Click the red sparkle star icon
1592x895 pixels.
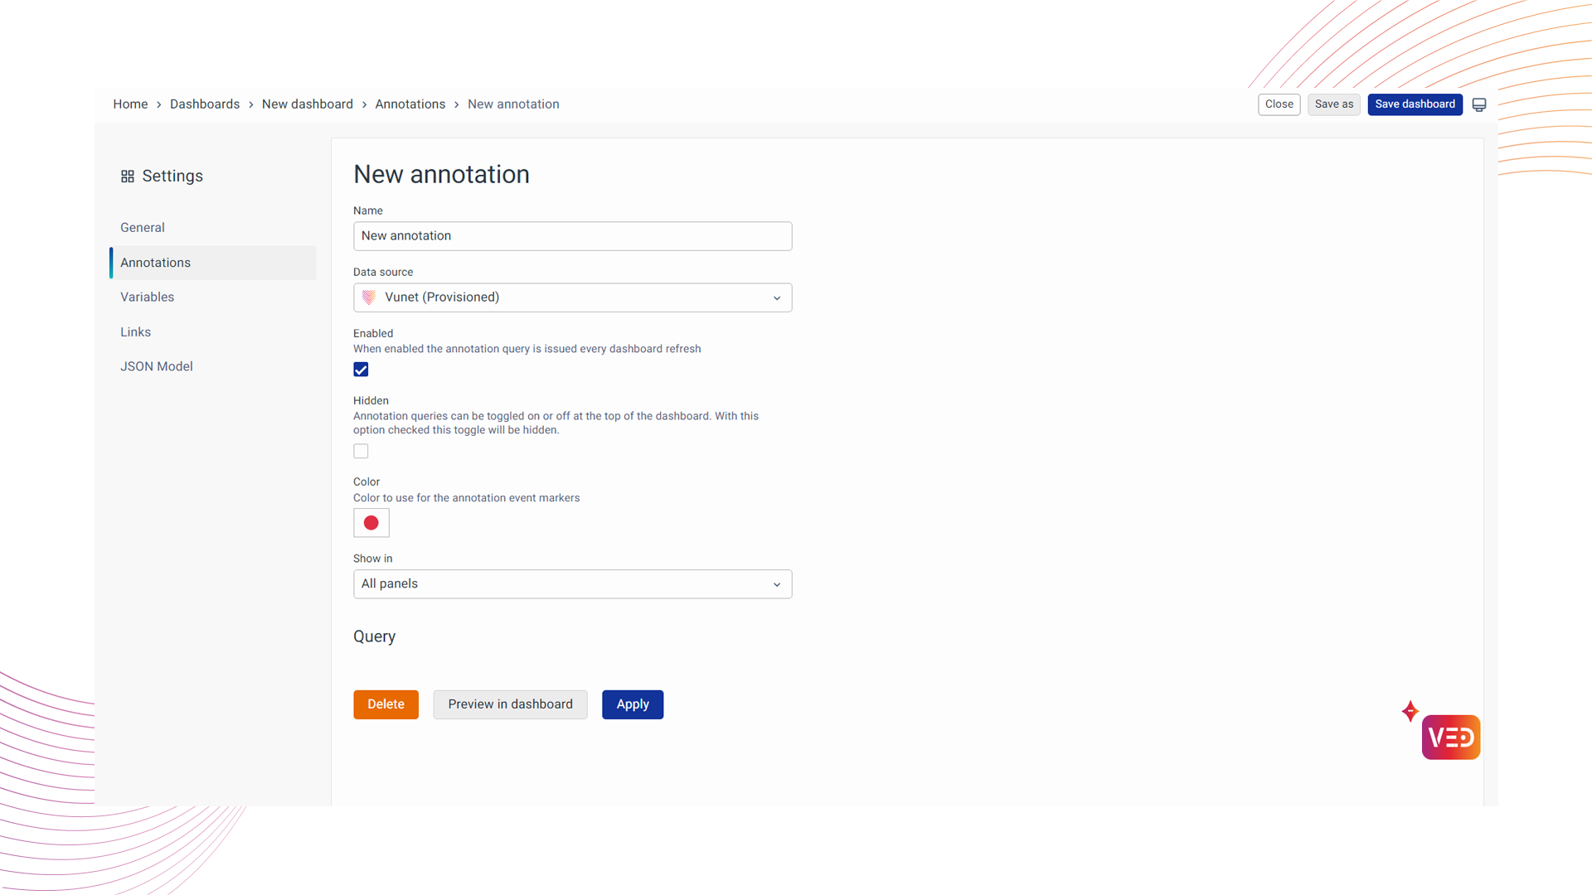coord(1410,711)
